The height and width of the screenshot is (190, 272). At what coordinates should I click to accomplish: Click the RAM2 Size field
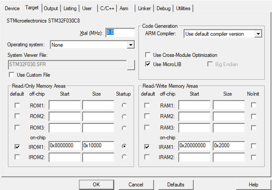(229, 117)
